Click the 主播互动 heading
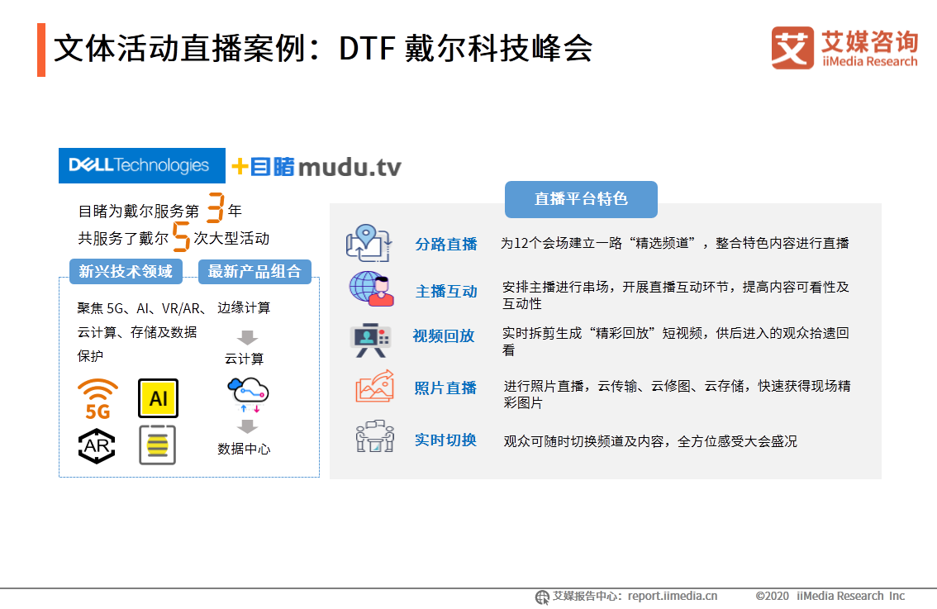 coord(446,291)
